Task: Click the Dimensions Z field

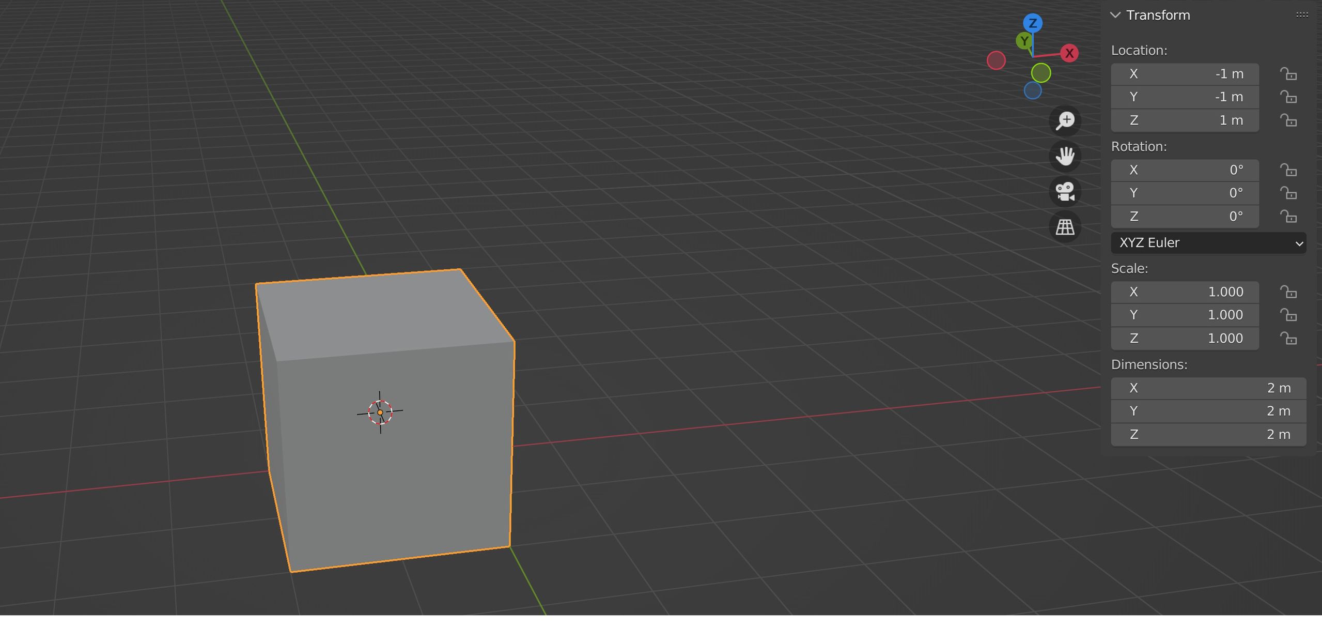Action: pyautogui.click(x=1209, y=434)
